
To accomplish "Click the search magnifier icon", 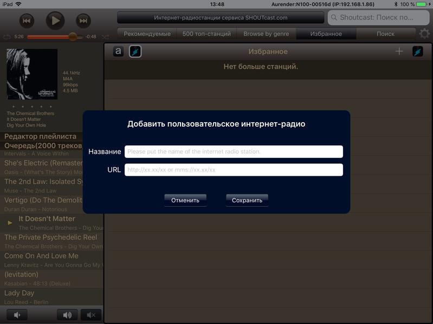I will [334, 18].
